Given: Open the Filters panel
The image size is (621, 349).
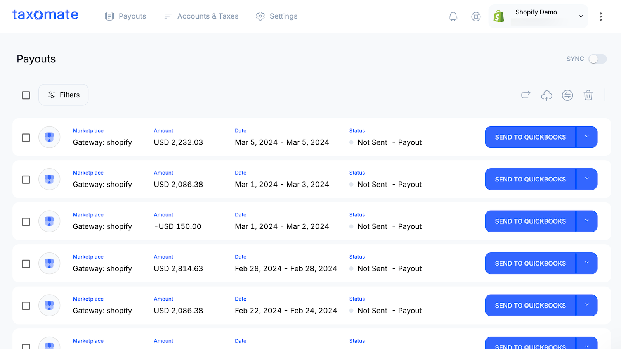Looking at the screenshot, I should pyautogui.click(x=63, y=95).
